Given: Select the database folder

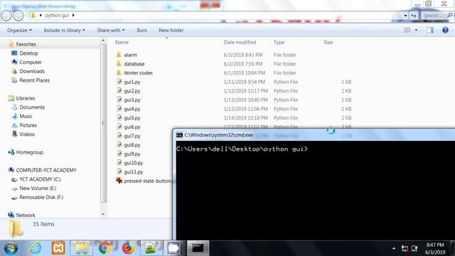Looking at the screenshot, I should [130, 64].
